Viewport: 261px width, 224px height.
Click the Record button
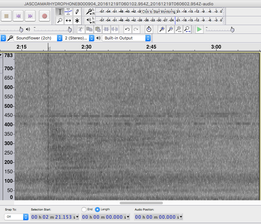pos(44,16)
